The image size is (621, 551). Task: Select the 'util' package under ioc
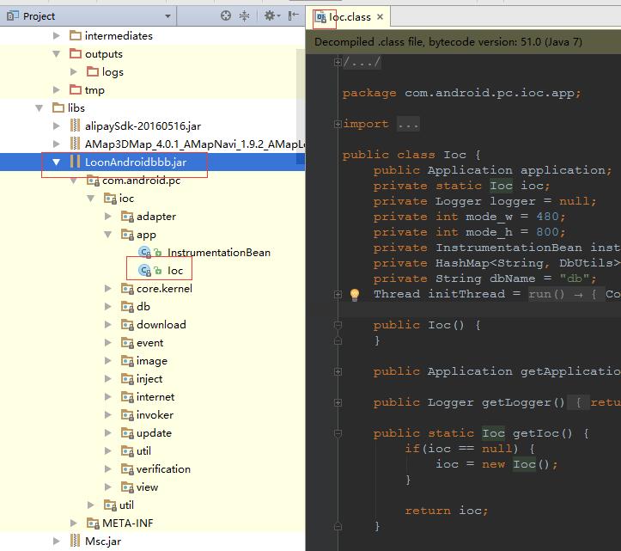143,451
